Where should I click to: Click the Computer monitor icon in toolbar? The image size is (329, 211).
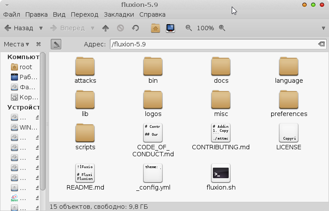[x=170, y=28]
